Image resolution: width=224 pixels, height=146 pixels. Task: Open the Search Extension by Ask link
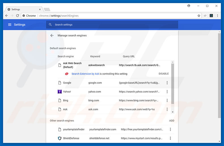[x=85, y=74]
